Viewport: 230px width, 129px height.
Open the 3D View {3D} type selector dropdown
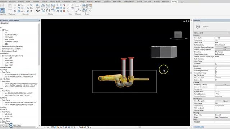pyautogui.click(x=211, y=33)
